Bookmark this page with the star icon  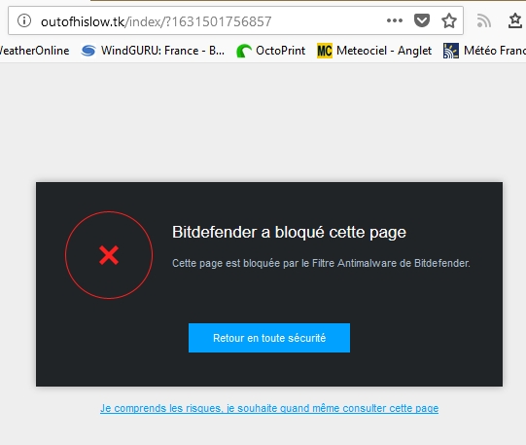[449, 20]
